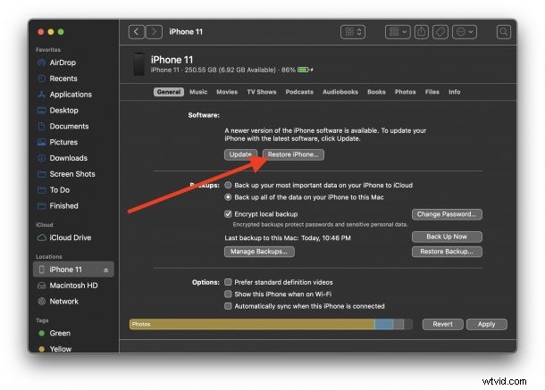Click the blue storage bar segment
The image size is (545, 390).
pos(383,324)
